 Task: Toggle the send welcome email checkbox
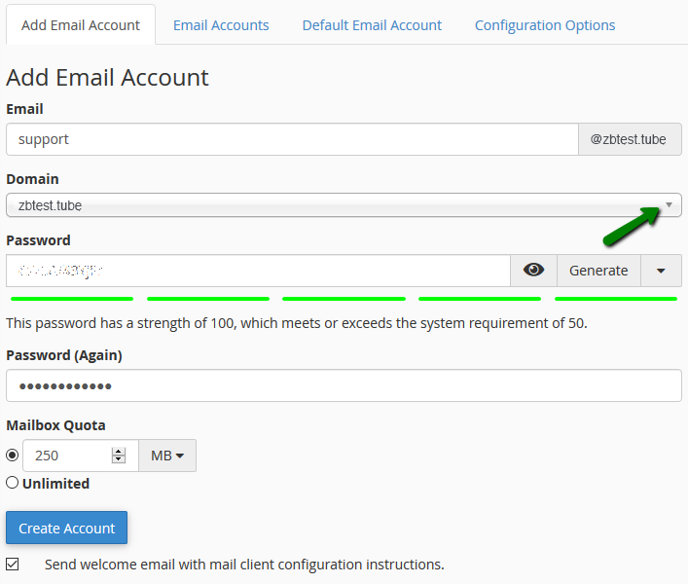tap(13, 564)
